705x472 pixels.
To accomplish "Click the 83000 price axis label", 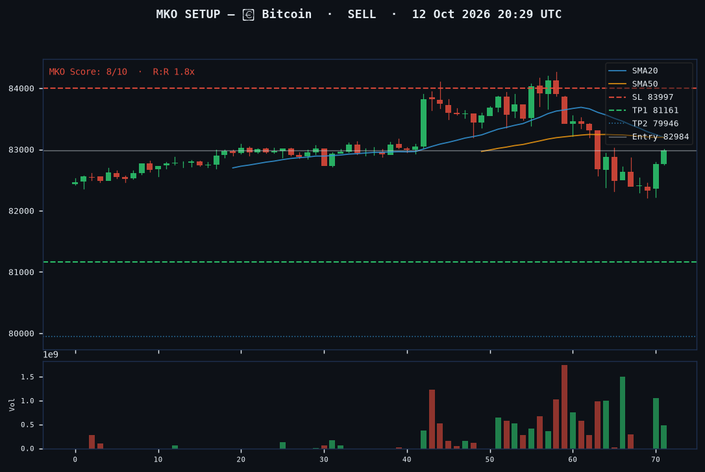I will point(21,150).
